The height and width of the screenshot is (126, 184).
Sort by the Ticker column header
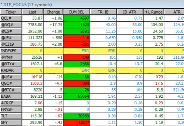pyautogui.click(x=11, y=12)
